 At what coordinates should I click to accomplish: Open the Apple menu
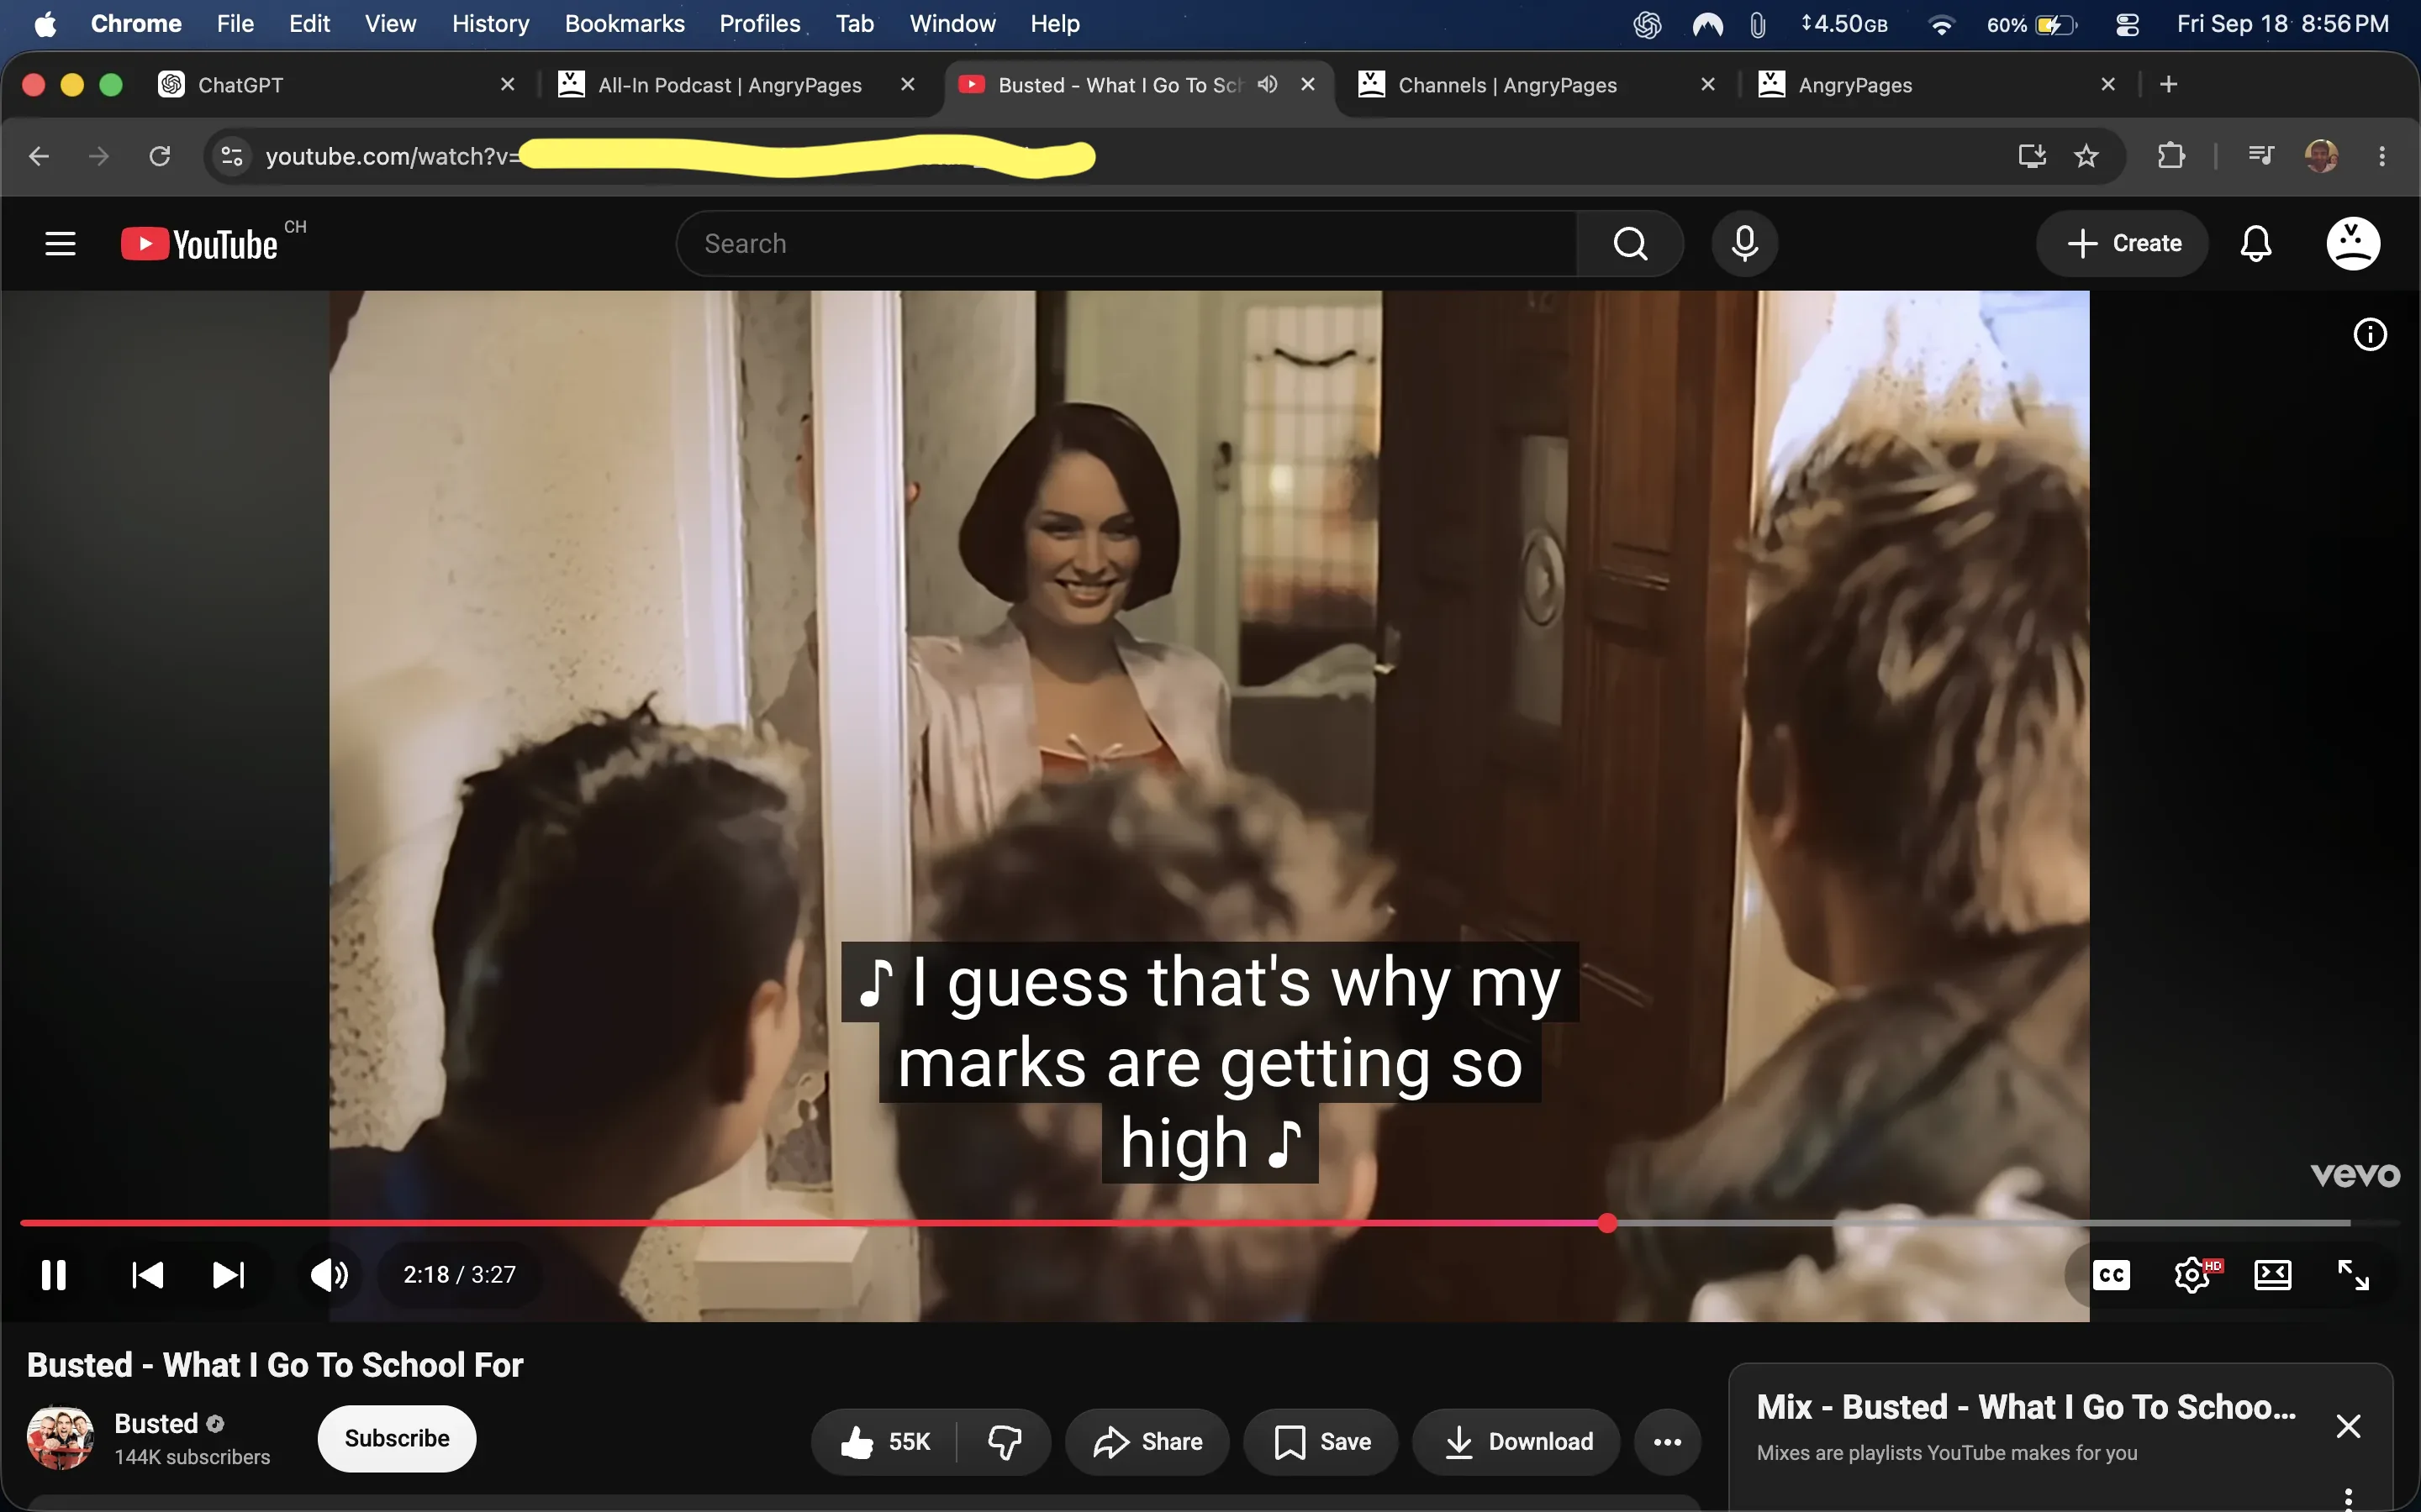coord(45,24)
